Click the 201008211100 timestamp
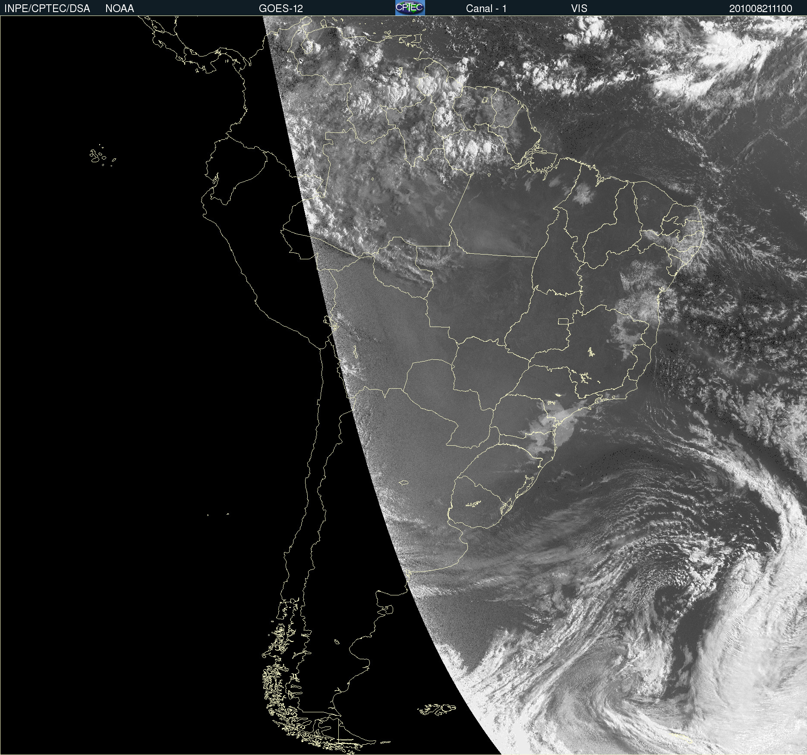Viewport: 807px width, 755px height. [x=761, y=8]
